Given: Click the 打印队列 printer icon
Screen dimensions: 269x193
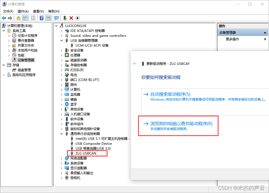Looking at the screenshot, I should [x=67, y=70].
